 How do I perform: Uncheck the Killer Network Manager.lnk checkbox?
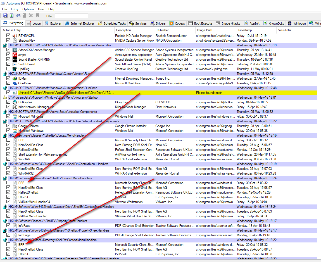tap(8, 107)
